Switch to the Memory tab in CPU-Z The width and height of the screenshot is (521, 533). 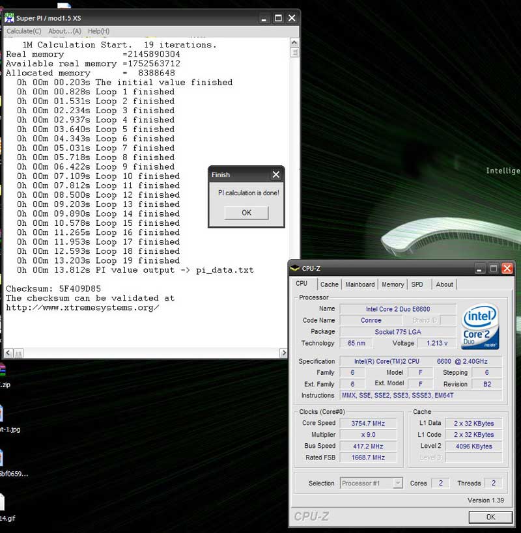pos(393,284)
